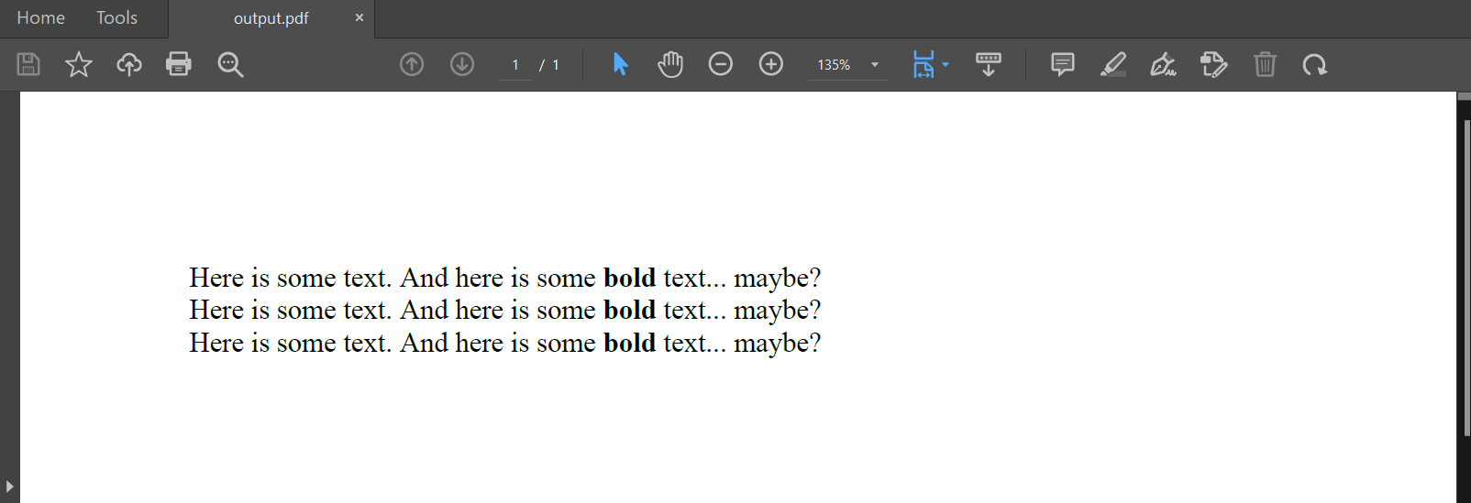Viewport: 1471px width, 503px height.
Task: Close the output.pdf tab
Action: pyautogui.click(x=359, y=17)
